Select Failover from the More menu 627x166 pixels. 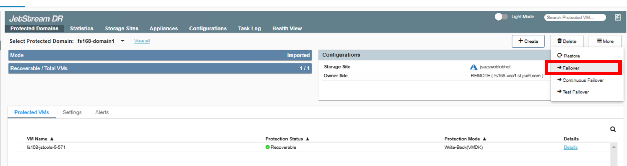pyautogui.click(x=571, y=68)
